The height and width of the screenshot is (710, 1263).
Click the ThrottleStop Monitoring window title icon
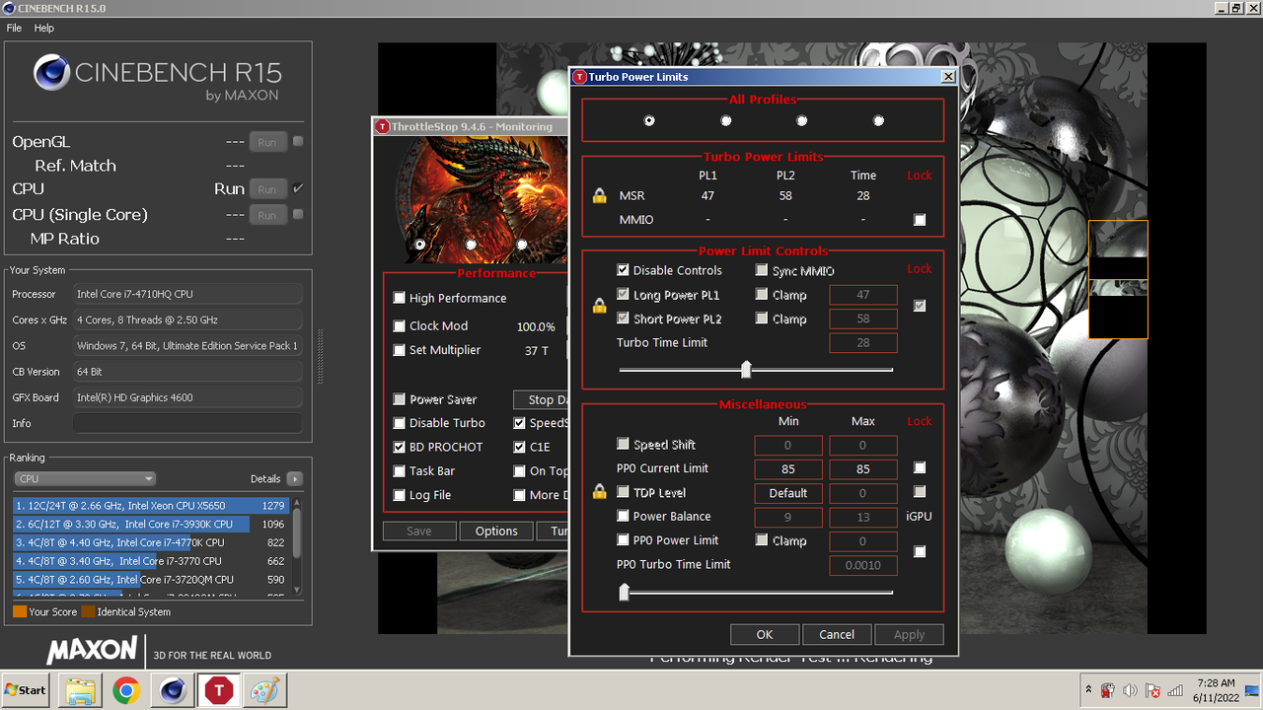tap(382, 126)
